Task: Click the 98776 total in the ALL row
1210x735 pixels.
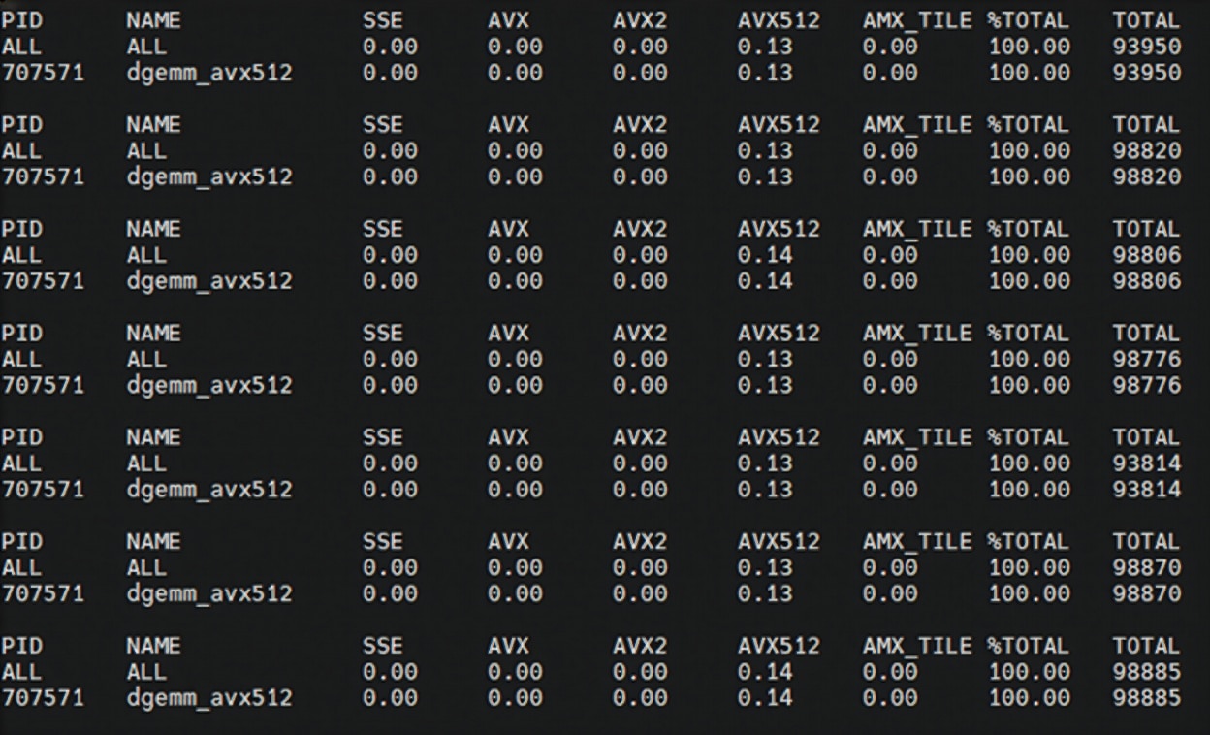Action: pyautogui.click(x=1146, y=360)
